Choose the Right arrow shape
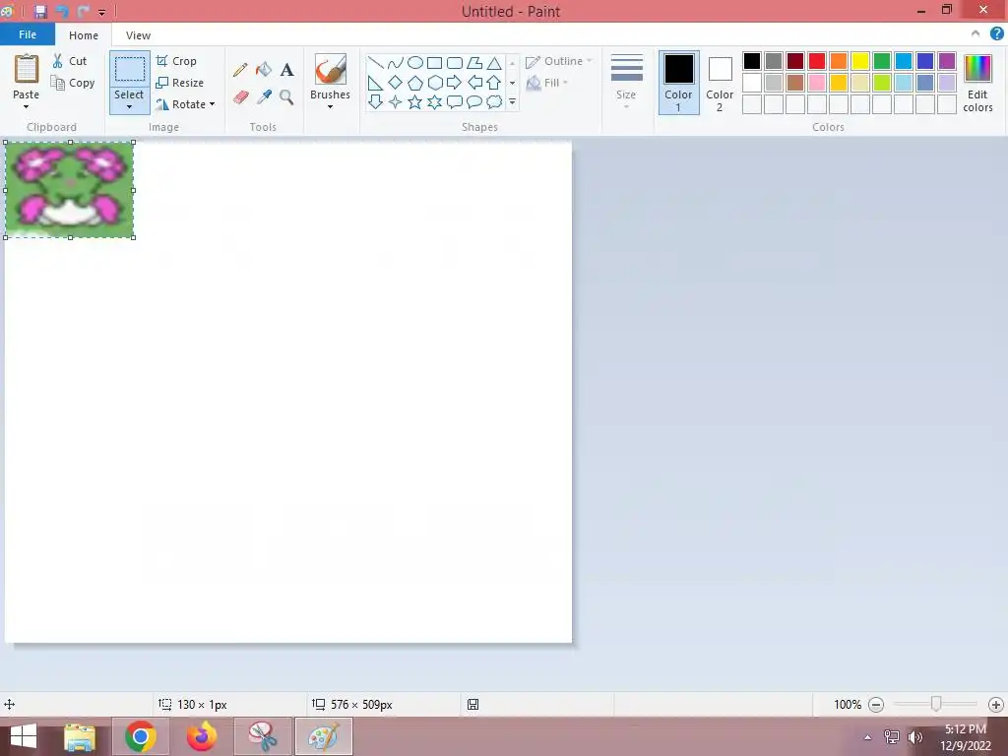 click(455, 83)
